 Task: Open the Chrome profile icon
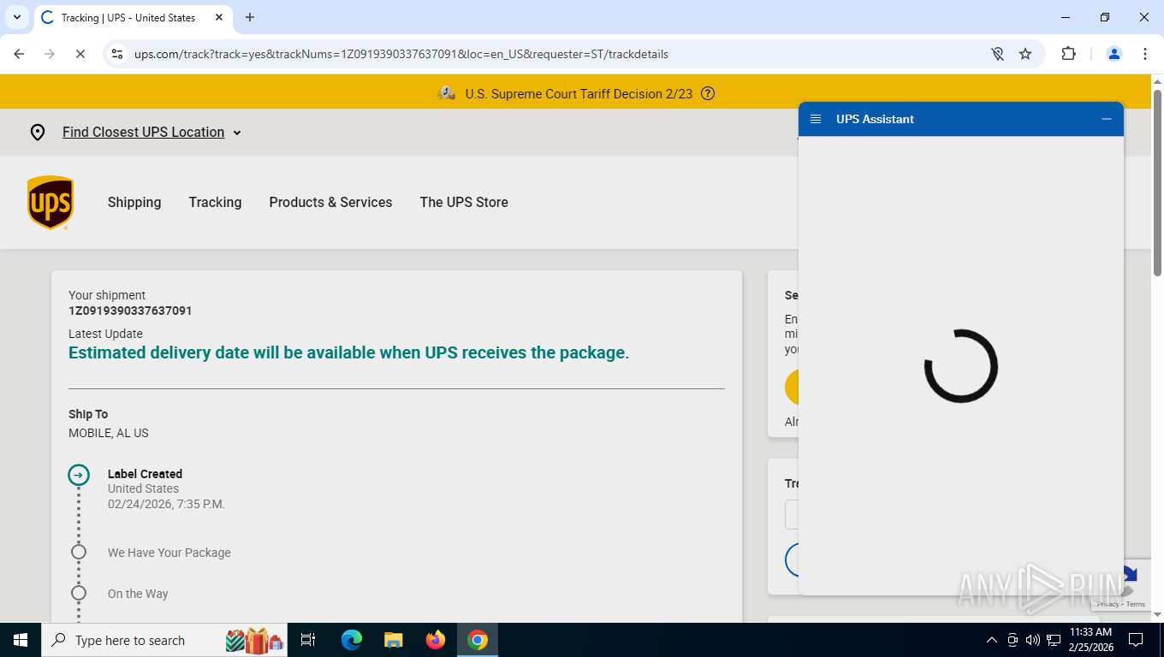tap(1114, 54)
